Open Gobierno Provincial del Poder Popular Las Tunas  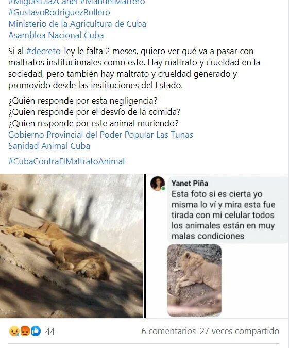pos(100,135)
